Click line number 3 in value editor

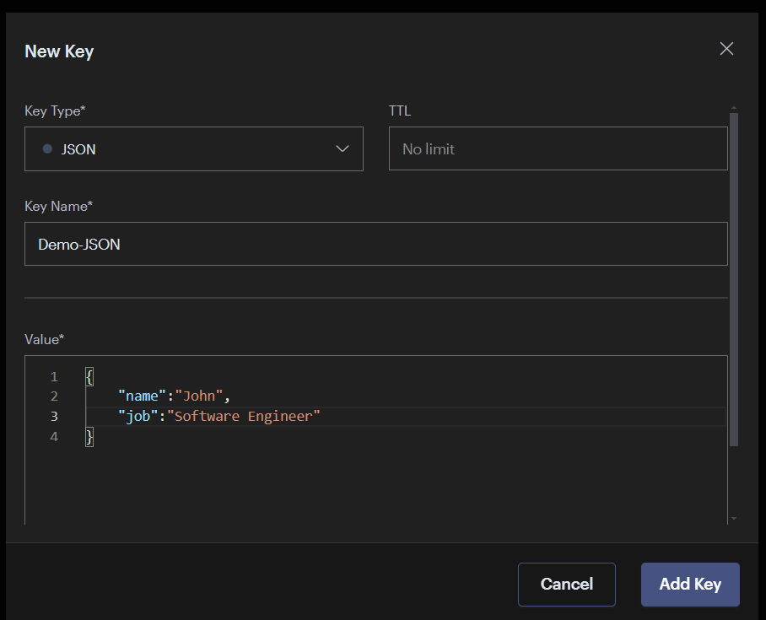[x=53, y=416]
